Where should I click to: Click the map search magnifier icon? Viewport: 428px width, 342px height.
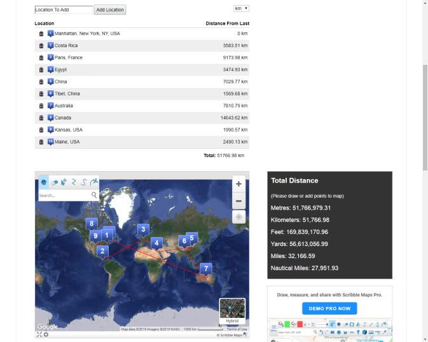click(x=94, y=195)
